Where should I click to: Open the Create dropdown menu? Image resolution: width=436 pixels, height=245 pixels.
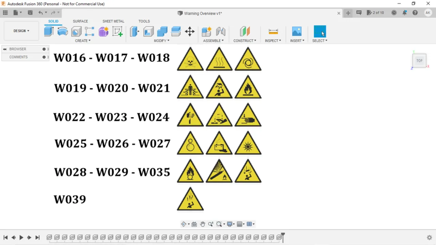pyautogui.click(x=83, y=40)
